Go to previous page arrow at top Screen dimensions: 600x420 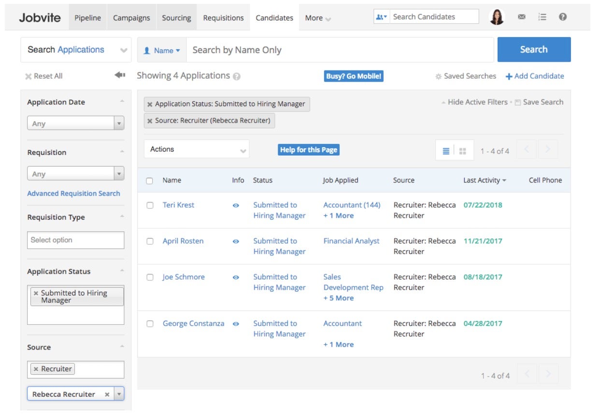(x=527, y=150)
